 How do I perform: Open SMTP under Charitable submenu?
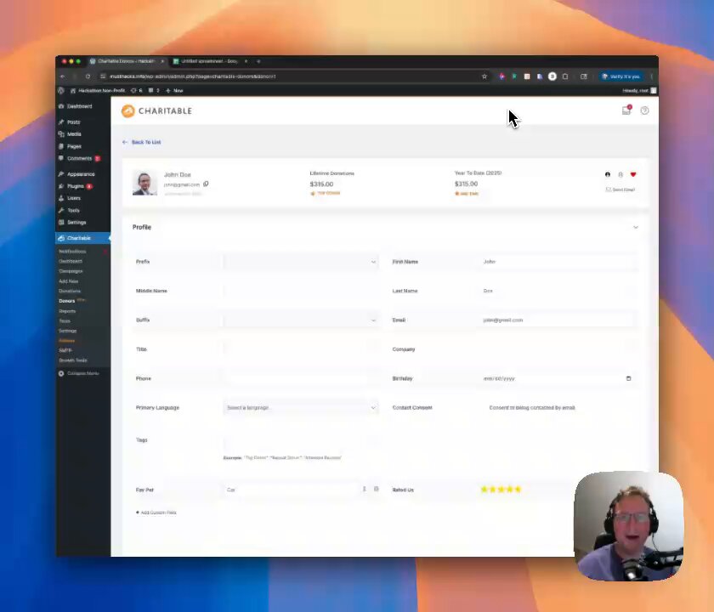coord(65,350)
